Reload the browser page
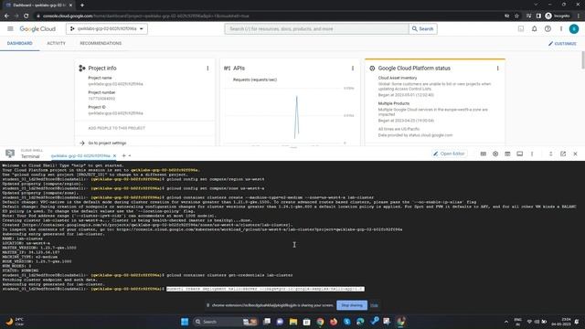The height and width of the screenshot is (329, 585). coord(26,16)
